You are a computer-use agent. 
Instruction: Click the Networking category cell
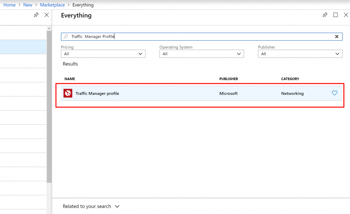tap(293, 93)
